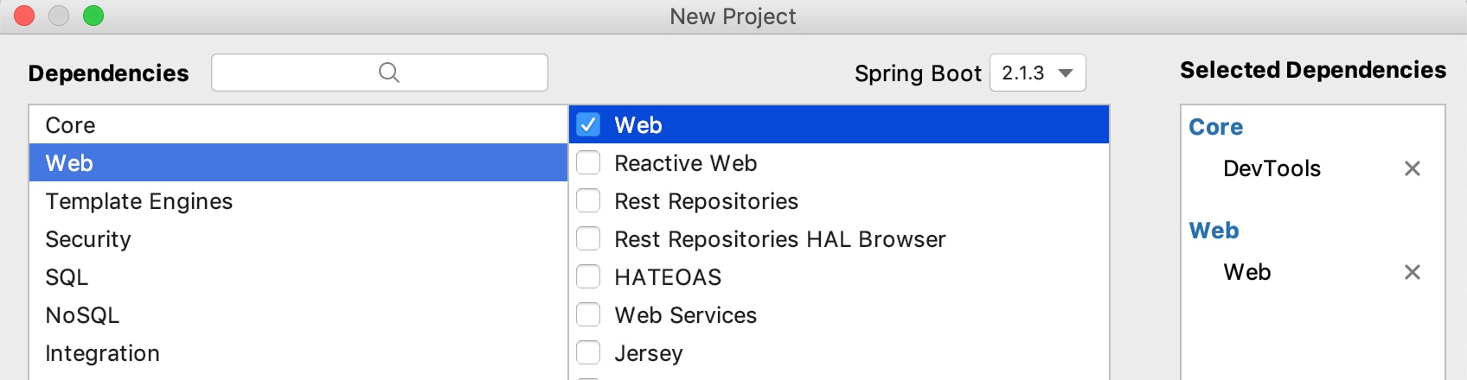The image size is (1467, 380).
Task: Enable the HATEOAS dependency
Action: (x=588, y=277)
